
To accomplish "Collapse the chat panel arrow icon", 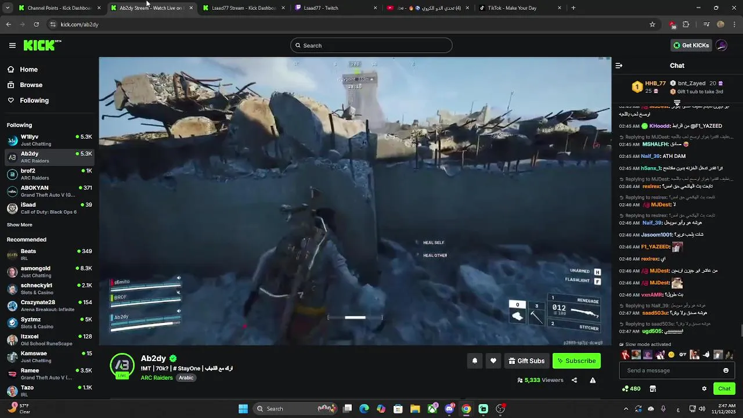I will tap(619, 66).
